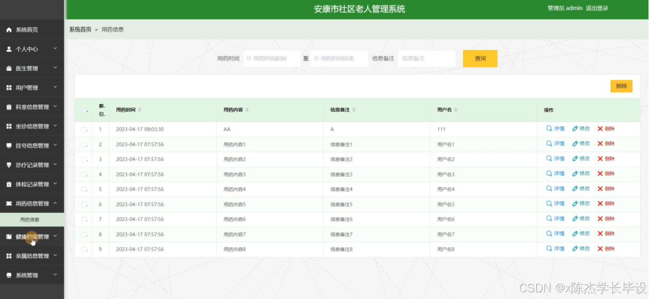
Task: Open 健康档案管理 sidebar menu
Action: 32,237
